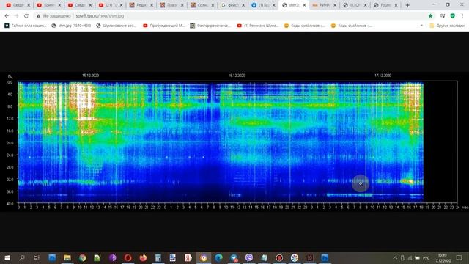Image resolution: width=469 pixels, height=264 pixels.
Task: Open 'shm.jpg (1540×460)' bookmark
Action: 71,26
